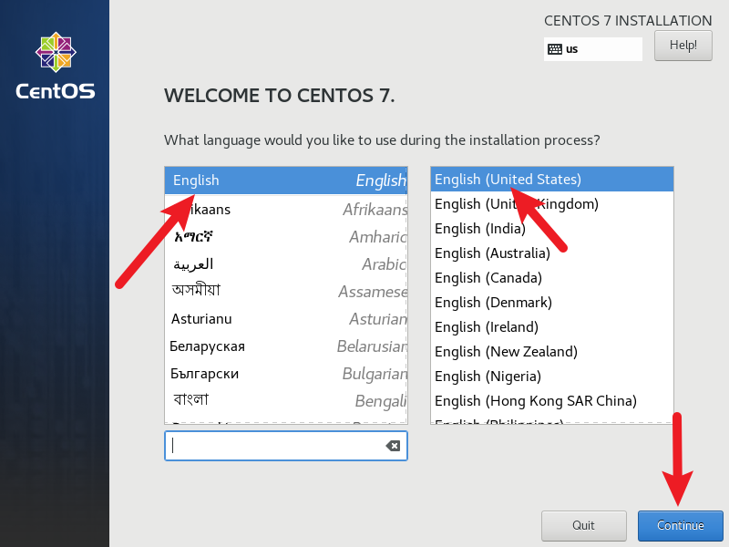
Task: Click the keyboard layout icon next to us
Action: point(555,49)
